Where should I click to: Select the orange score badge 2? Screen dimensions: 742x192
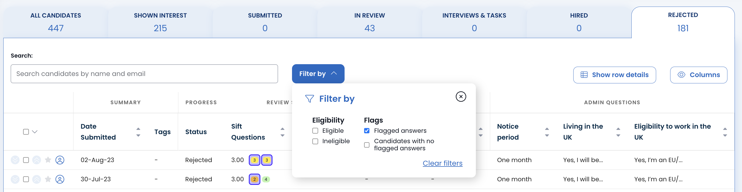254,179
